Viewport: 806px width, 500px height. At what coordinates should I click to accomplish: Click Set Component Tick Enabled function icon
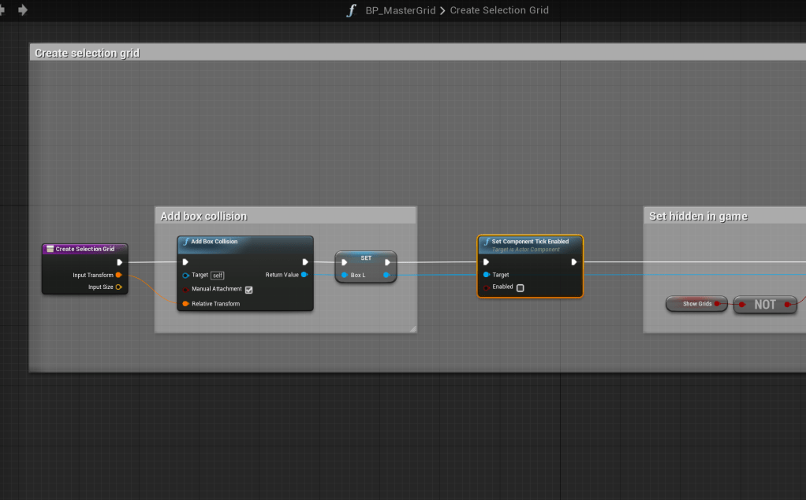(486, 242)
